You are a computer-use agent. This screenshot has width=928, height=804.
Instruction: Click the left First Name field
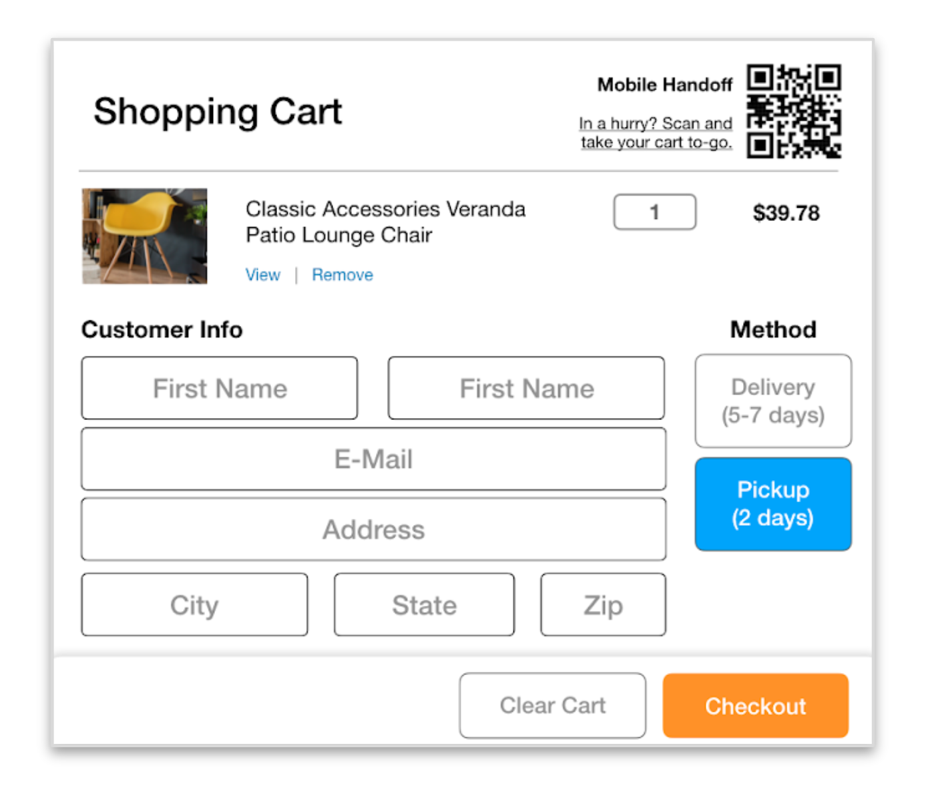220,388
